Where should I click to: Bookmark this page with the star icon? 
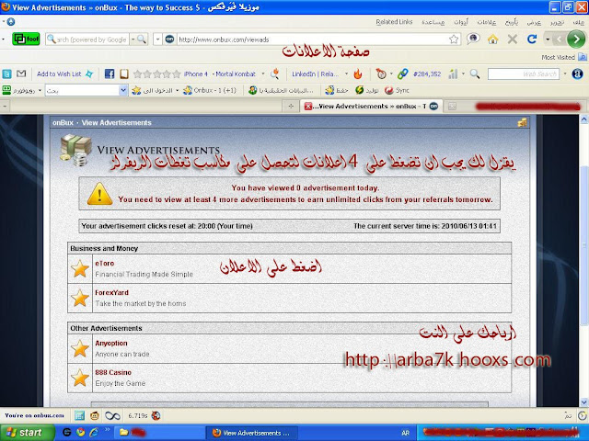(x=454, y=40)
